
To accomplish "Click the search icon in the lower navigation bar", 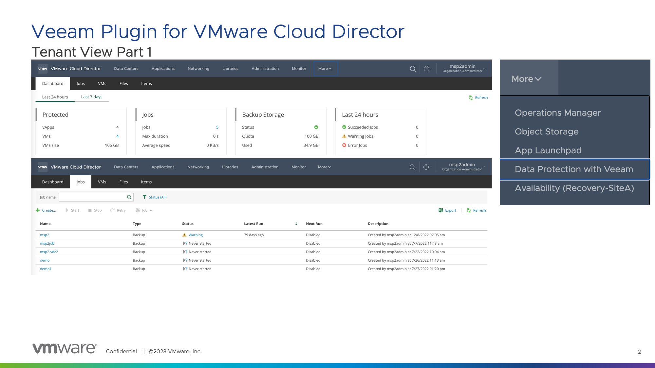I will [x=412, y=167].
